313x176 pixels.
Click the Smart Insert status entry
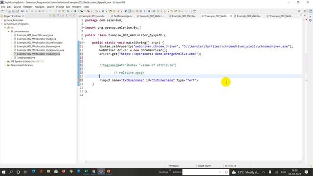(204, 166)
